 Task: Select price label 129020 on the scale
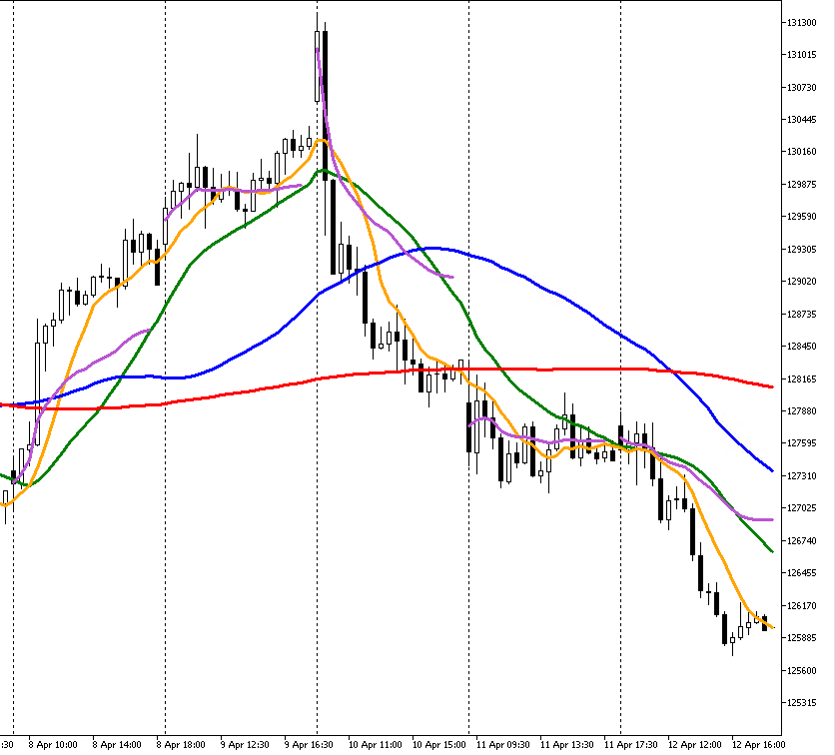(x=801, y=282)
